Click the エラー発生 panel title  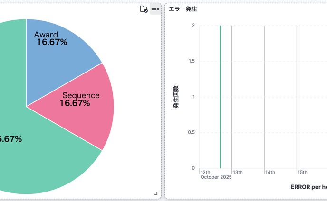coord(183,9)
